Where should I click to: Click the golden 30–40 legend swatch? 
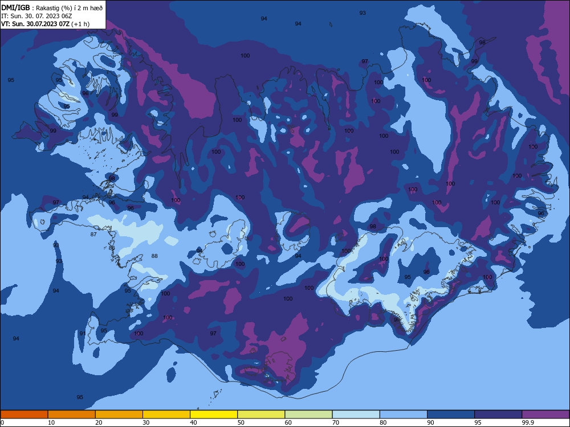(166, 414)
